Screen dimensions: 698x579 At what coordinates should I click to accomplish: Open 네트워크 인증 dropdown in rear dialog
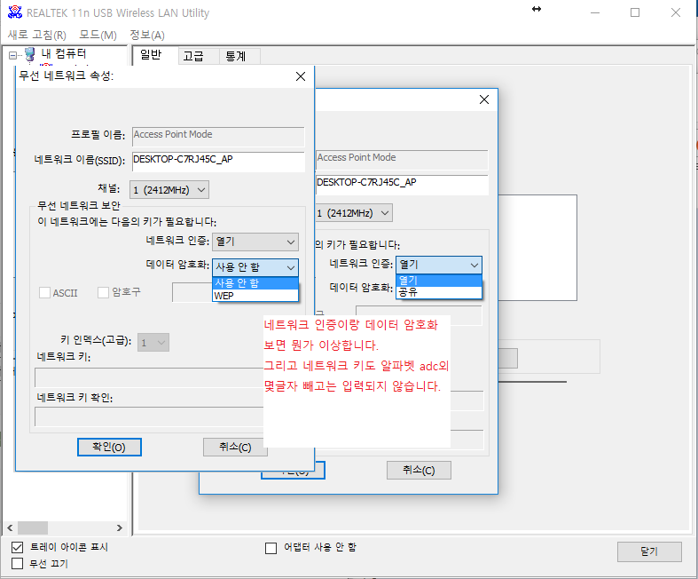[438, 265]
